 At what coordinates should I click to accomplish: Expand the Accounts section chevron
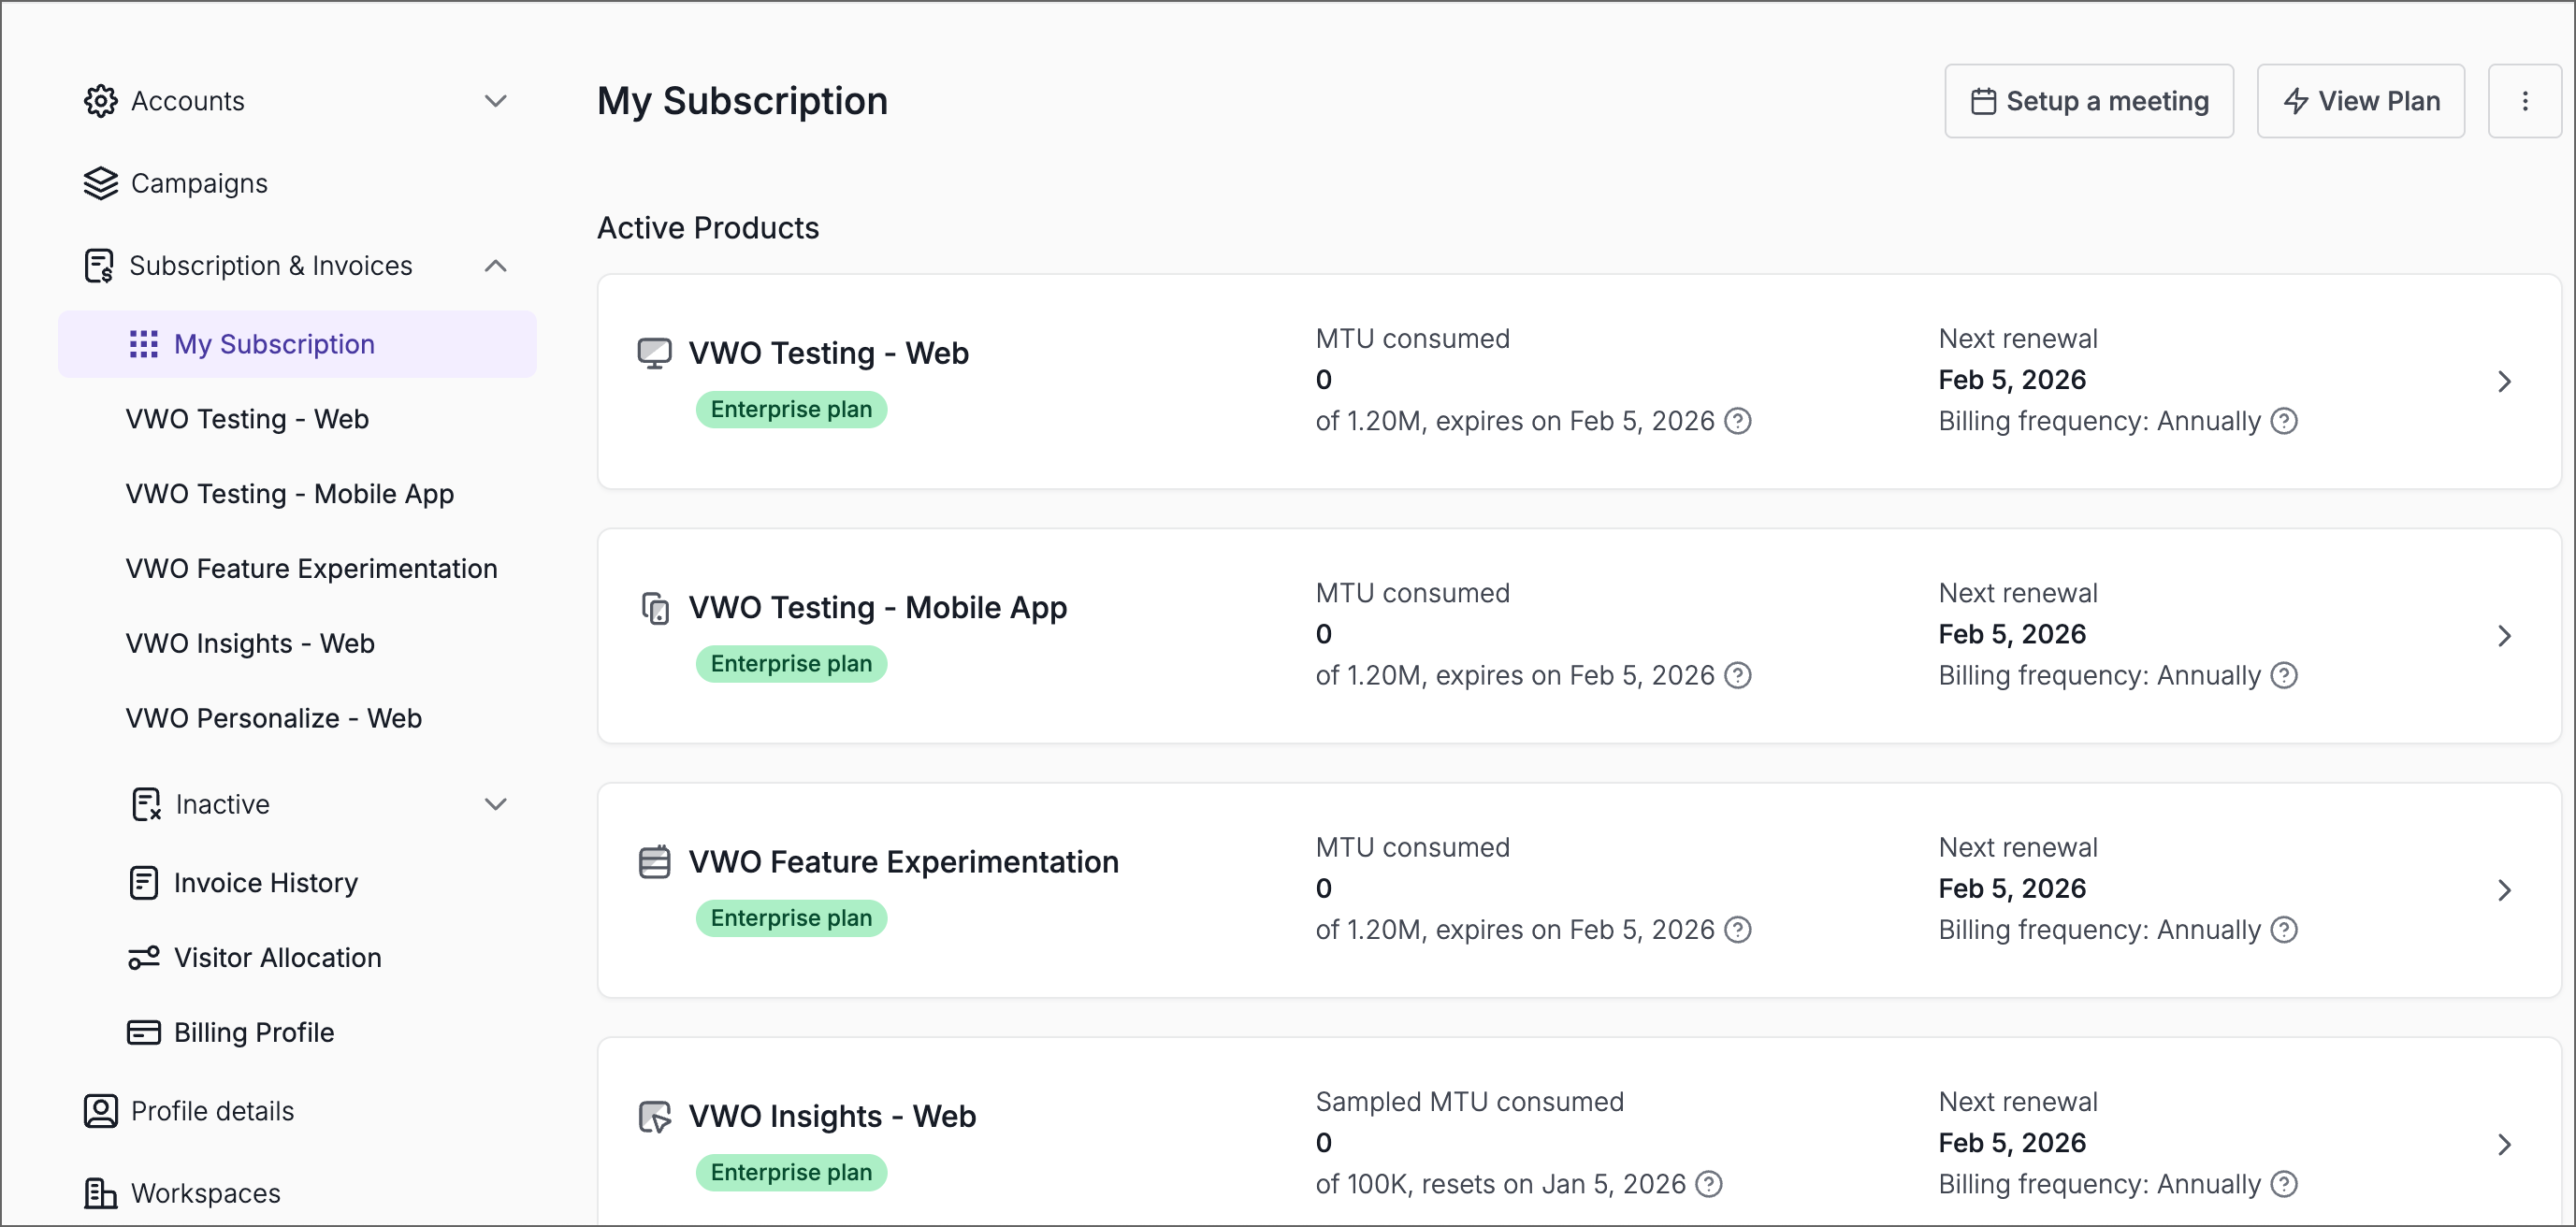click(495, 101)
